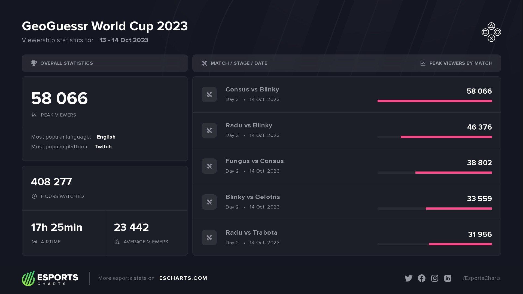
Task: Click the trophy icon in Overall Statistics
Action: pyautogui.click(x=34, y=63)
